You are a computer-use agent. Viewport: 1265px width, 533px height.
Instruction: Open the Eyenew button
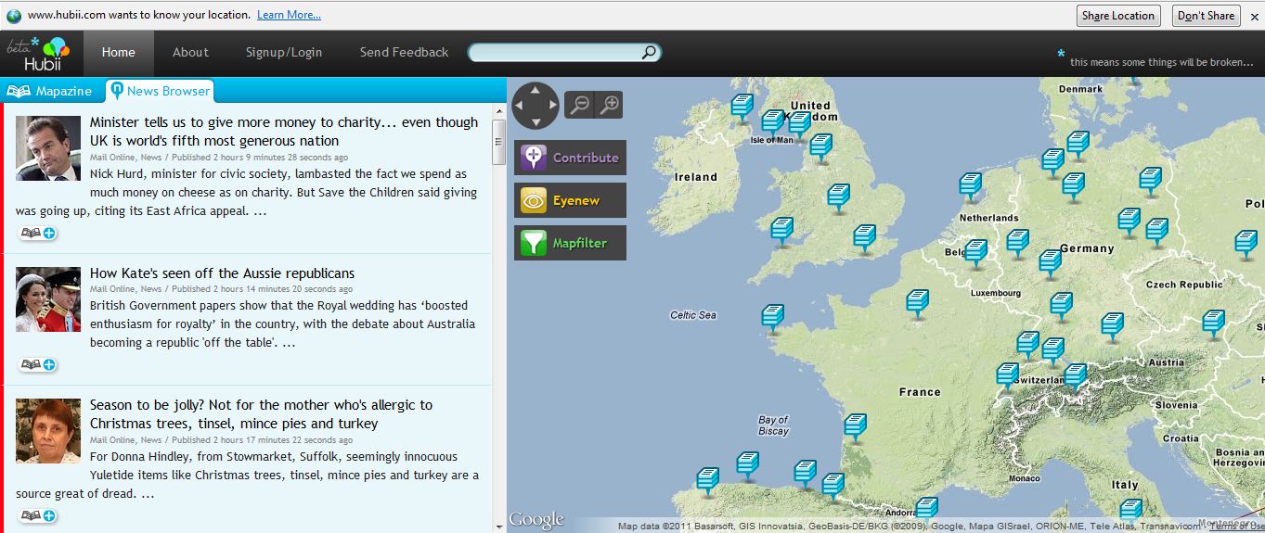(x=571, y=200)
